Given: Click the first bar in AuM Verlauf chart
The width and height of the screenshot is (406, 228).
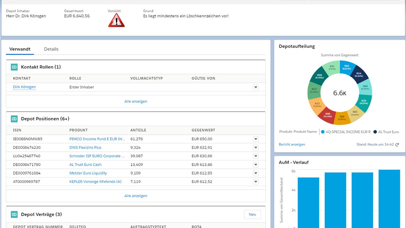Looking at the screenshot, I should pos(308,202).
